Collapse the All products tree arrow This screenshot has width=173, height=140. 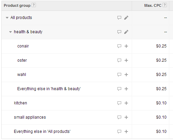pos(7,18)
